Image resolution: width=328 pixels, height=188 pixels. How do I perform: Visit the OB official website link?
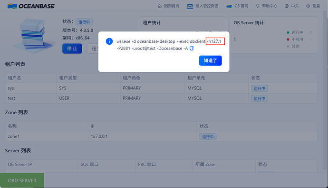tap(237, 6)
